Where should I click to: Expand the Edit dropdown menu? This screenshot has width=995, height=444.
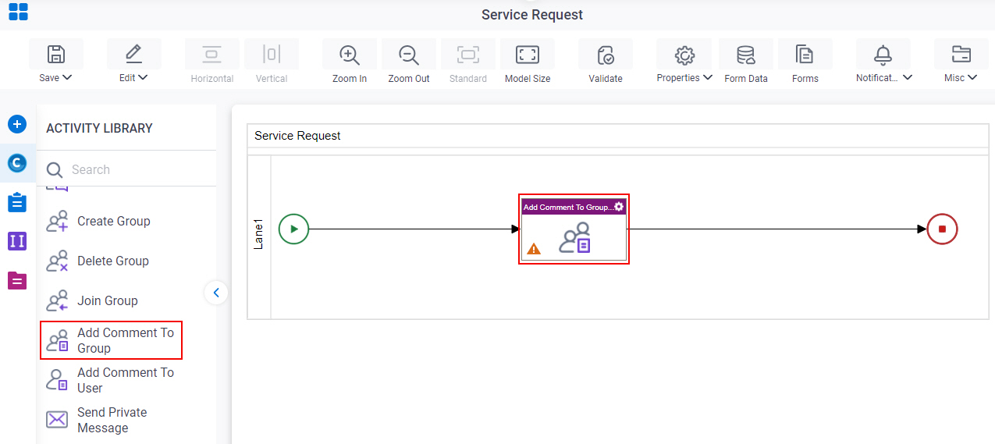pos(133,77)
